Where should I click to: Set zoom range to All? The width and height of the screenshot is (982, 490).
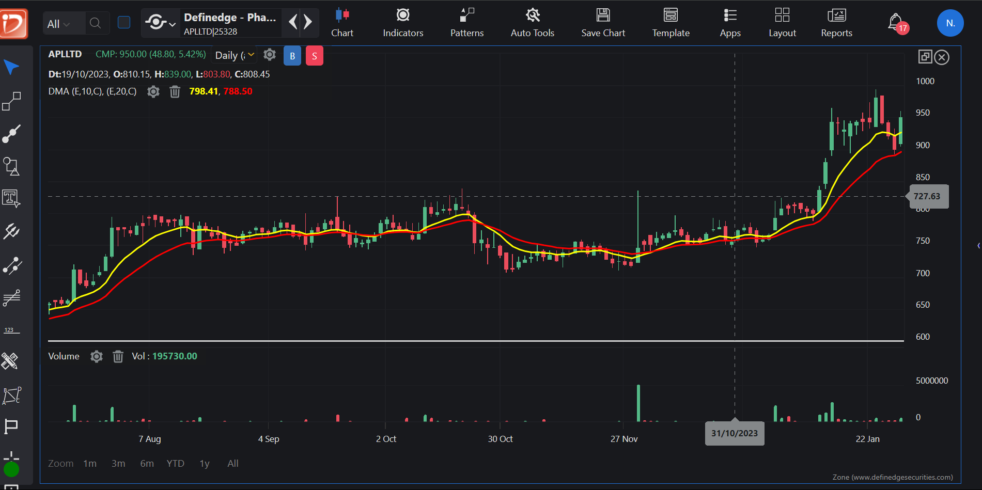tap(233, 464)
